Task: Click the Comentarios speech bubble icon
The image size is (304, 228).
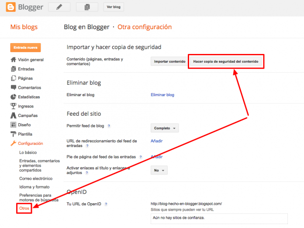Action: click(14, 87)
